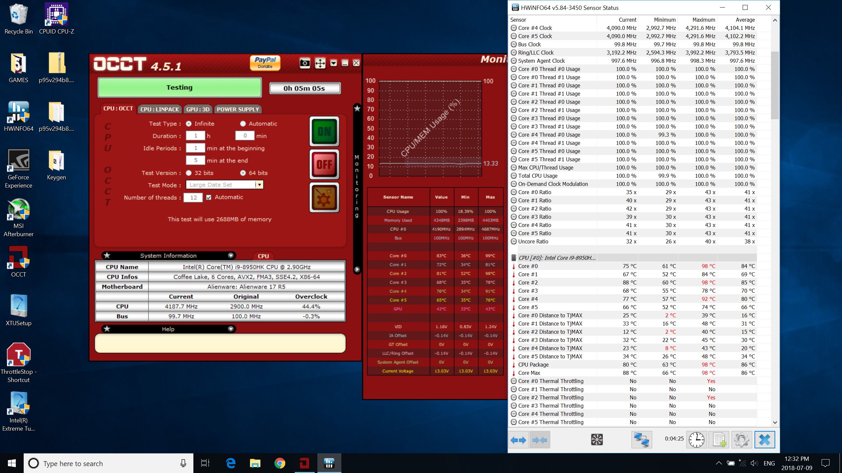The image size is (842, 473).
Task: Select Automatic test type radio
Action: pos(243,124)
